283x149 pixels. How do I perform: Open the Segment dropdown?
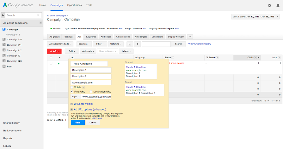pos(84,44)
